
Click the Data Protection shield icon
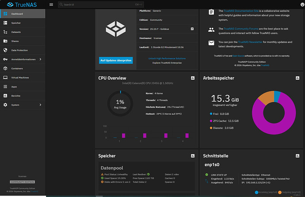(x=5, y=50)
